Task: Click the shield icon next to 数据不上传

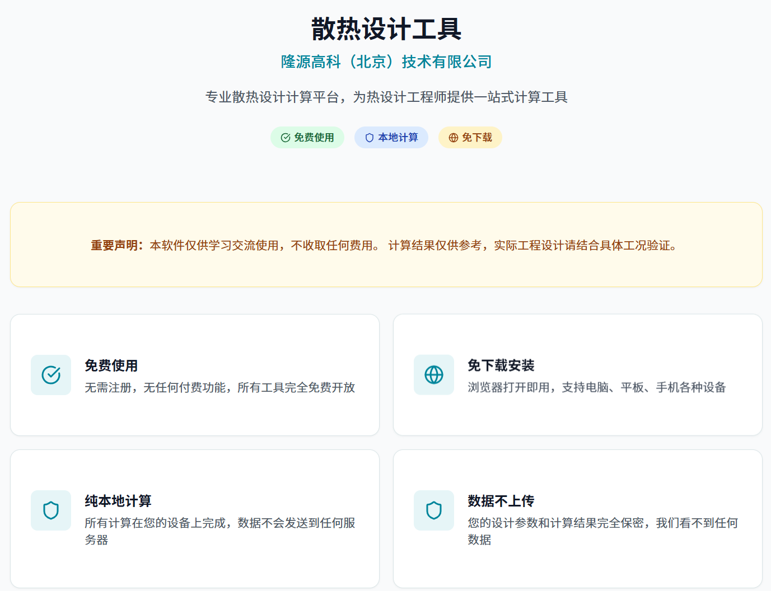Action: click(x=434, y=510)
